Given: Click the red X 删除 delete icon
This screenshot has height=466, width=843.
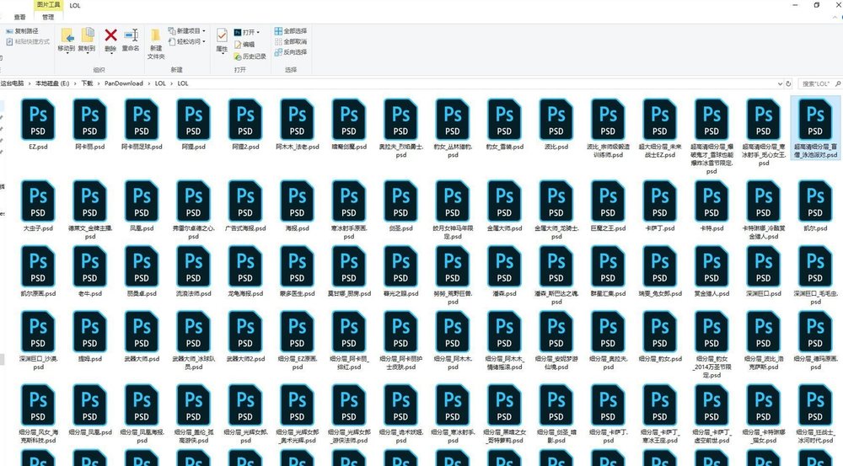Looking at the screenshot, I should click(110, 35).
